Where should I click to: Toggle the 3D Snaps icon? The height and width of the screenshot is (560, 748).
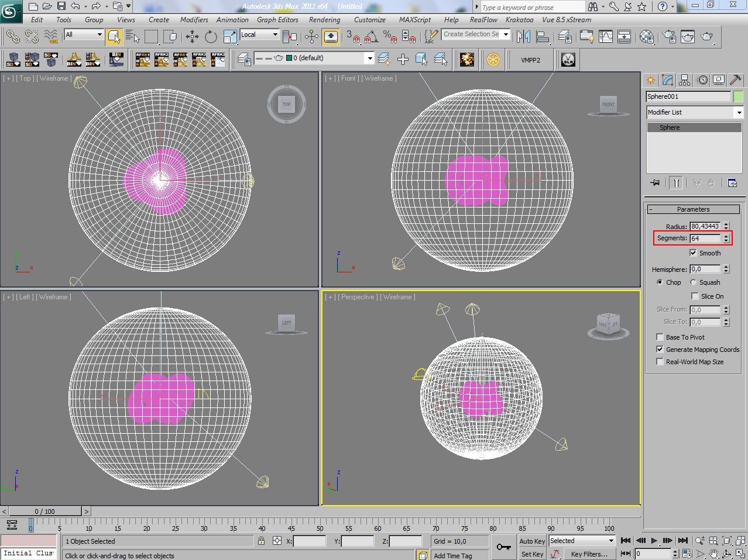click(x=353, y=37)
